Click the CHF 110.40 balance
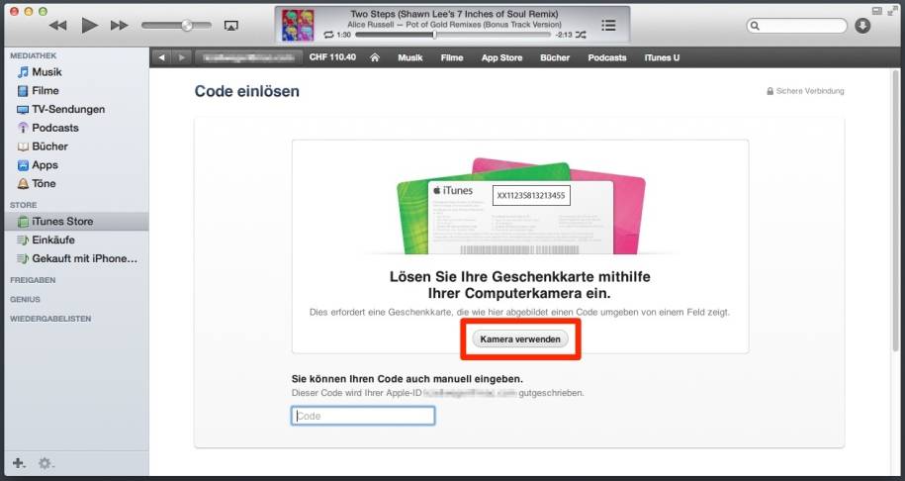This screenshot has height=481, width=905. pyautogui.click(x=332, y=57)
